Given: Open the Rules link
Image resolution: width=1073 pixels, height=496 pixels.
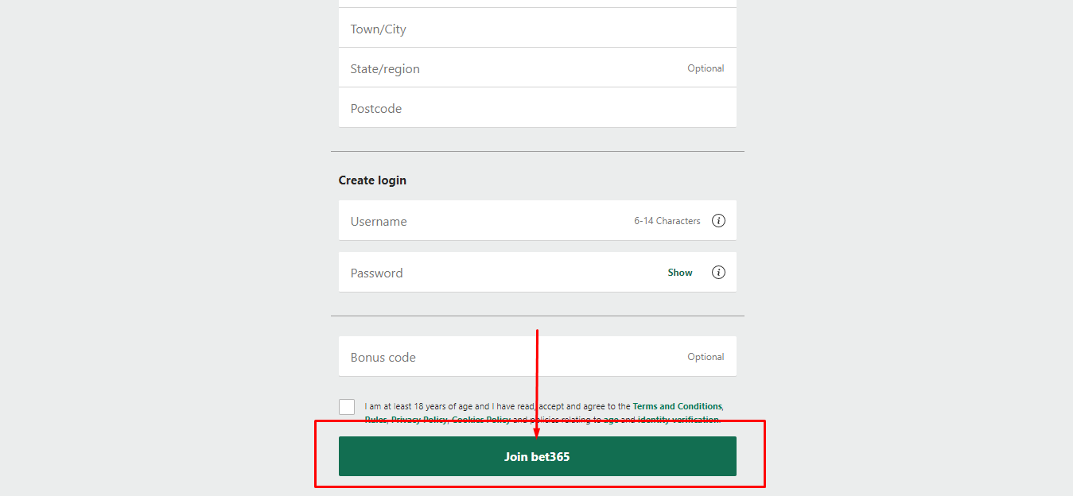Looking at the screenshot, I should [x=375, y=420].
